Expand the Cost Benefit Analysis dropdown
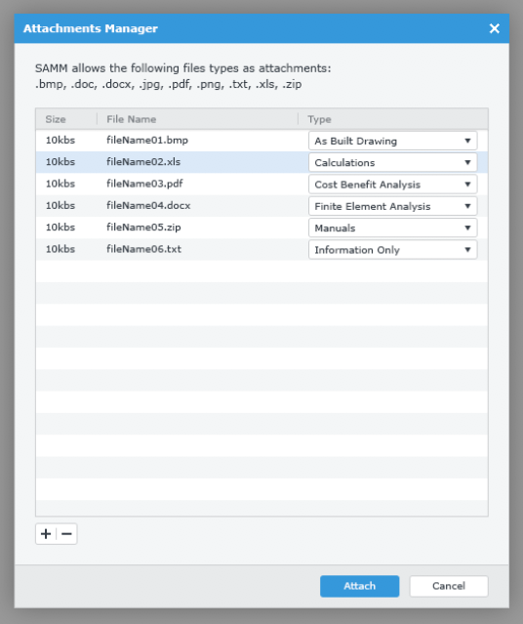Screen dimensions: 523x624 point(392,185)
